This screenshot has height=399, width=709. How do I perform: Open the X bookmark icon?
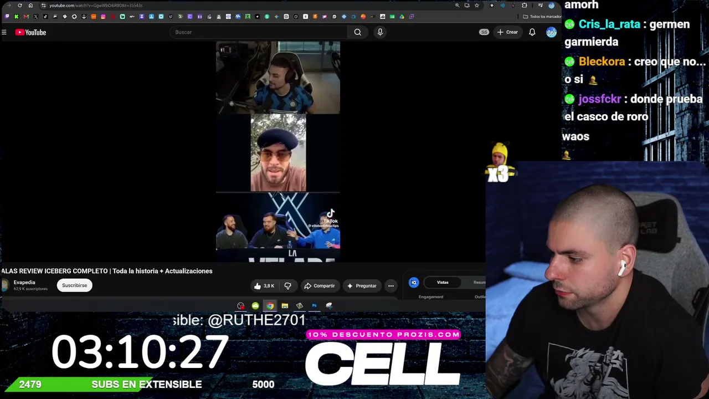point(36,17)
